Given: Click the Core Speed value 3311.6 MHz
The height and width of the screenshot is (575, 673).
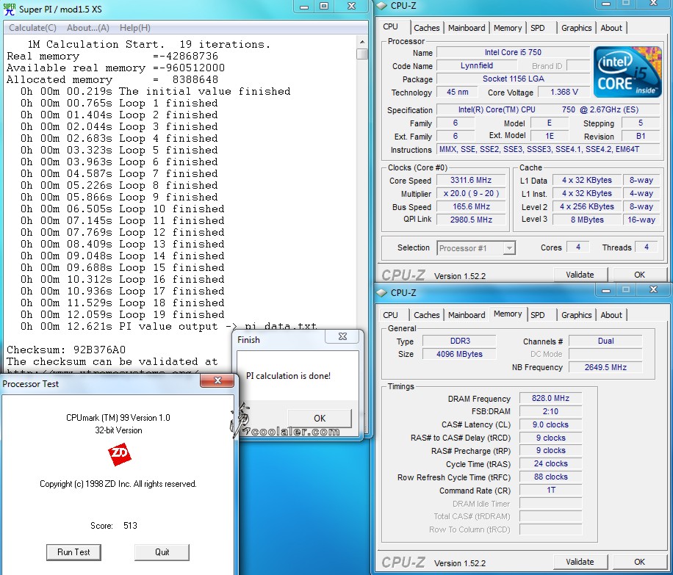Looking at the screenshot, I should point(471,180).
